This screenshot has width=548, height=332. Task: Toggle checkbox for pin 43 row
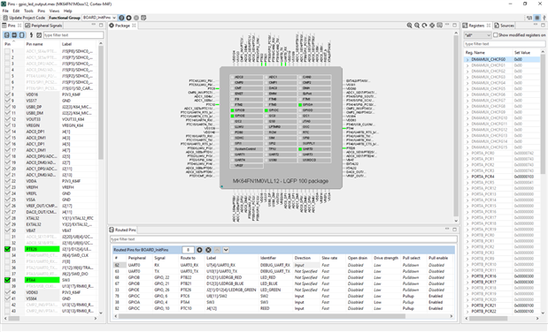click(x=7, y=311)
